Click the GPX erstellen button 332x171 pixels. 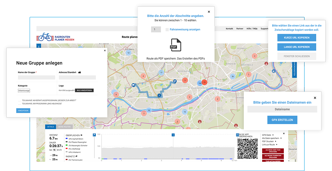[x=282, y=120]
